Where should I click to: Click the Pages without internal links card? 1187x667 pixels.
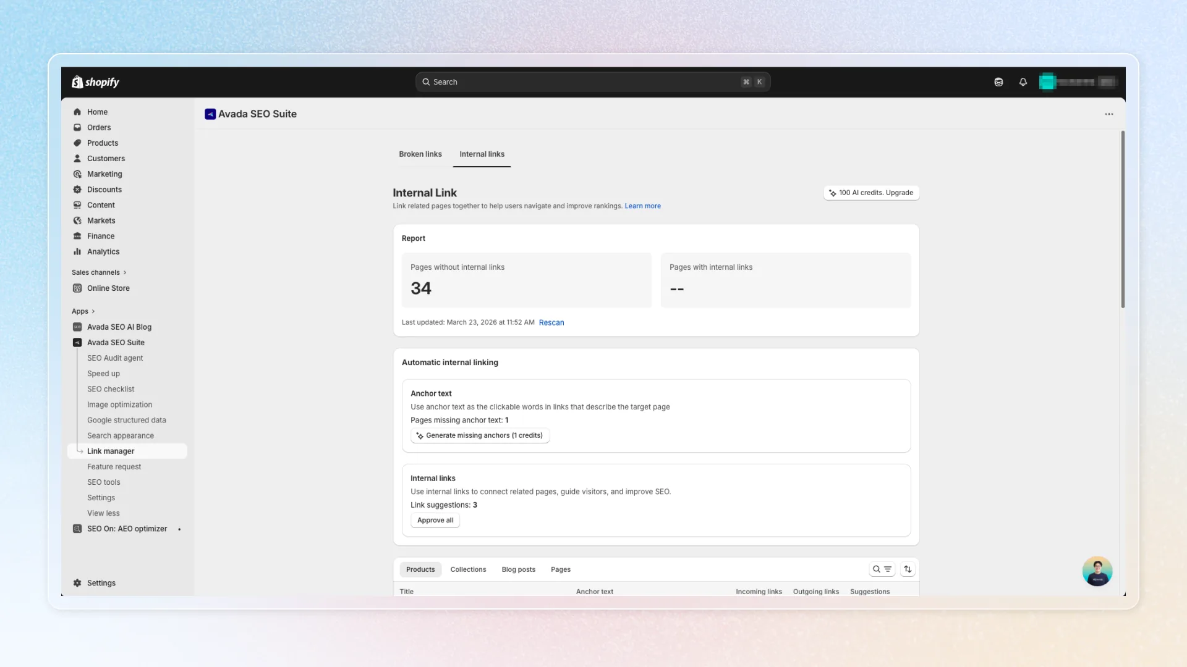(527, 280)
